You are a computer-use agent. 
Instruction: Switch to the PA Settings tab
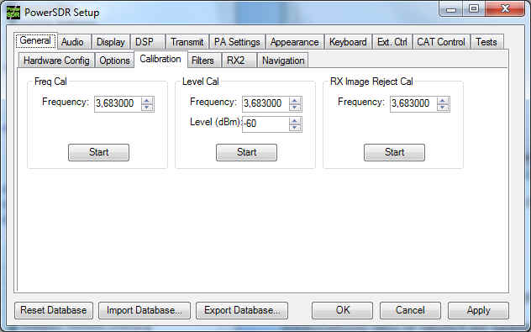(x=237, y=42)
